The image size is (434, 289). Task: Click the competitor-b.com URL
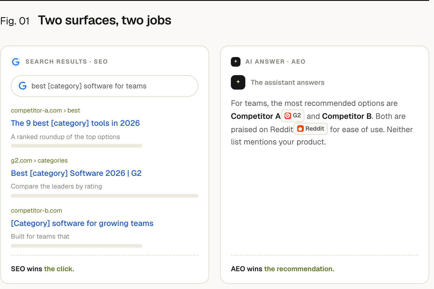[36, 211]
